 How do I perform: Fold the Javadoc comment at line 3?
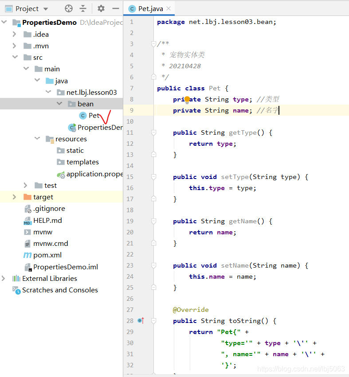(153, 44)
